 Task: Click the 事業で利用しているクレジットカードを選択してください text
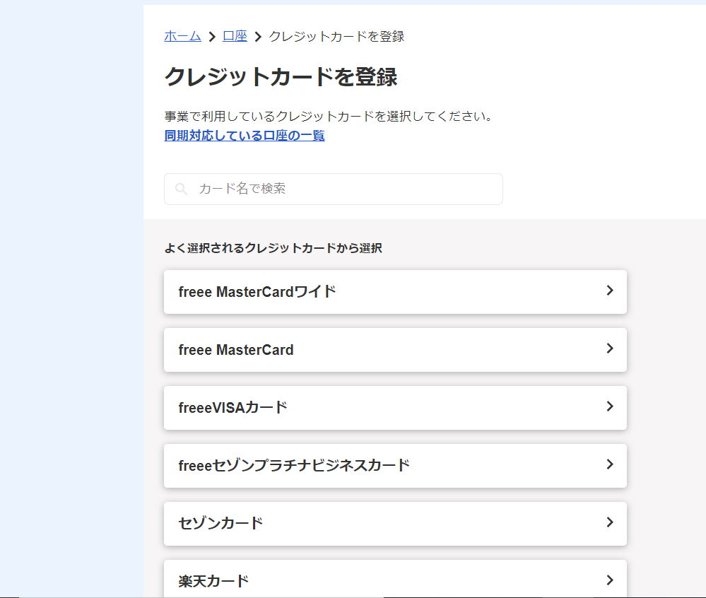pos(329,116)
